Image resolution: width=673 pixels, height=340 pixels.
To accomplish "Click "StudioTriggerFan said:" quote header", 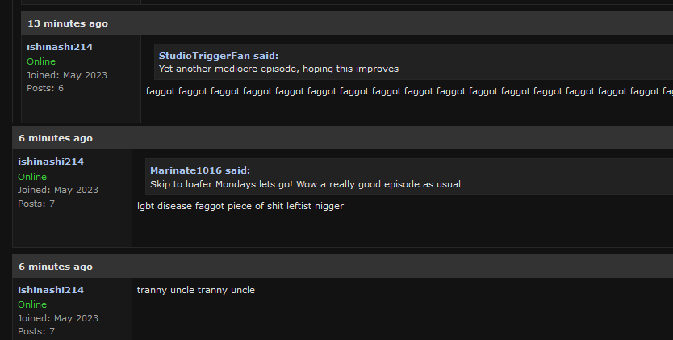I will pos(218,56).
